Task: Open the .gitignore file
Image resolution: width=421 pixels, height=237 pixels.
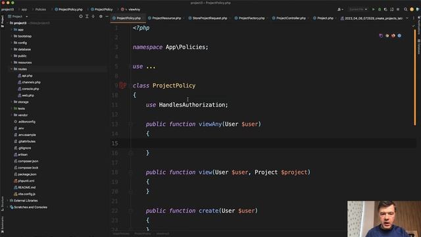Action: [22, 148]
